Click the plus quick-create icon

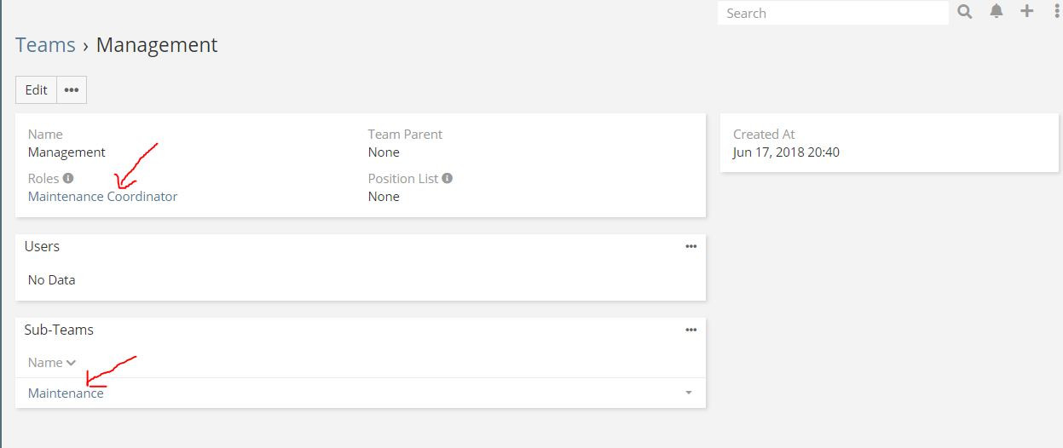1027,12
